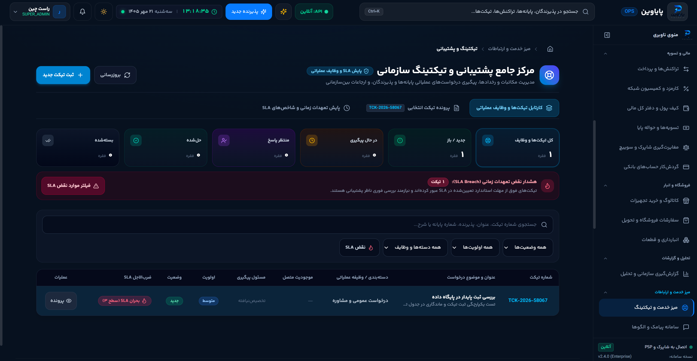Open تسویه‌ها و حواله پایا
This screenshot has height=361, width=697.
[x=646, y=128]
